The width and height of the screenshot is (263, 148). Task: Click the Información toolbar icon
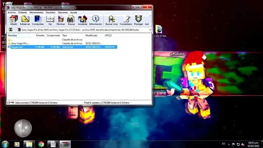pos(96,20)
